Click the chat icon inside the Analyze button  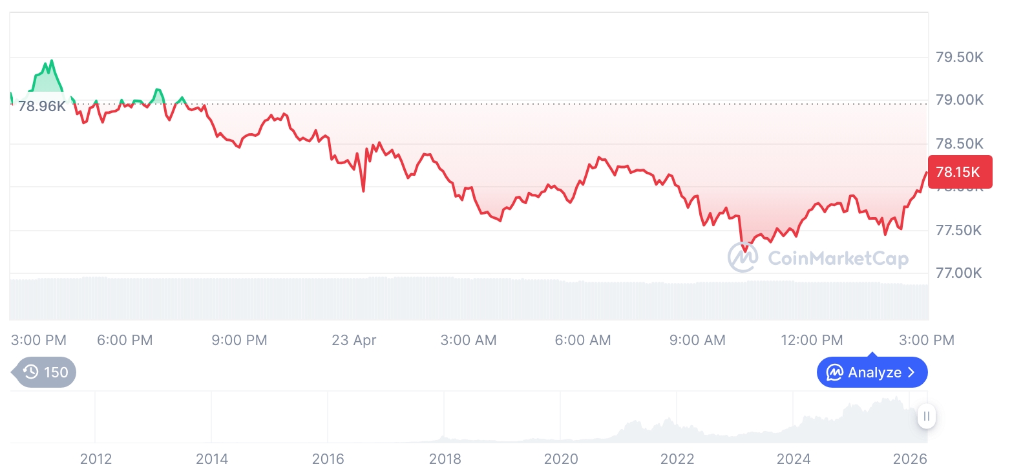pos(835,372)
